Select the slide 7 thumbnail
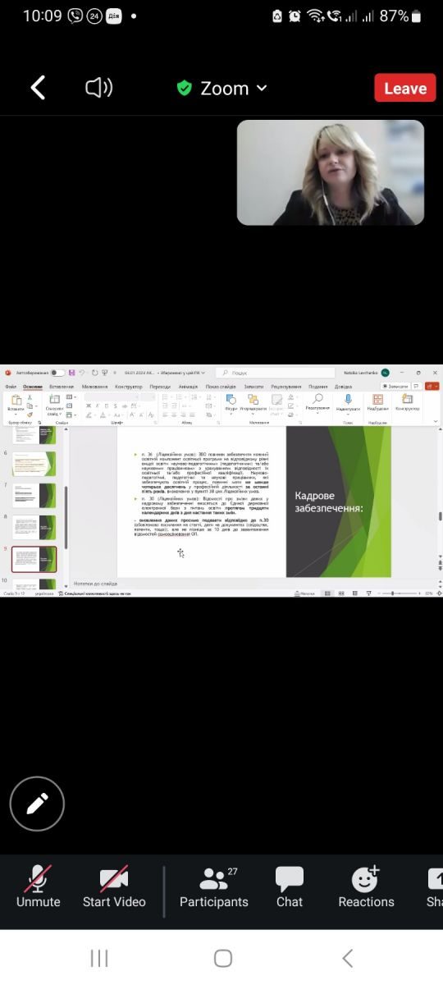Image resolution: width=443 pixels, height=985 pixels. click(x=34, y=497)
